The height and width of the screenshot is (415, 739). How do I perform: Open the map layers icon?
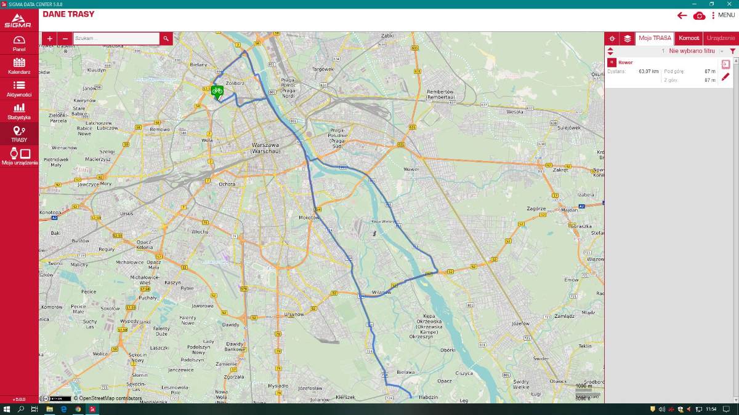(x=627, y=38)
